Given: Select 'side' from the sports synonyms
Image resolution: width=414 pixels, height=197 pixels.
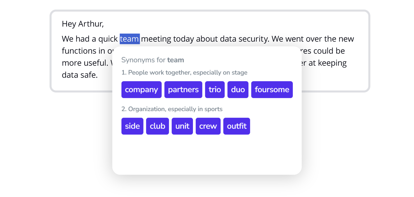Looking at the screenshot, I should pyautogui.click(x=132, y=126).
